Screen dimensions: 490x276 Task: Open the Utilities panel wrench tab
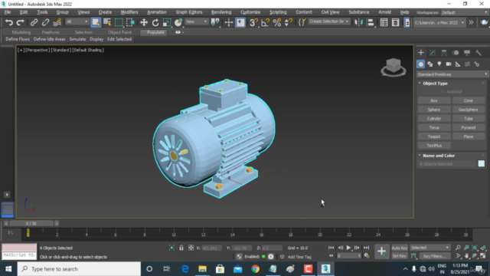pos(479,53)
